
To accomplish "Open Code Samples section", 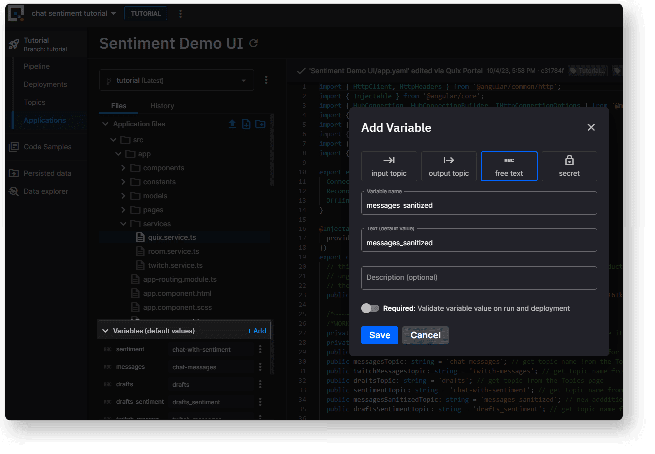I will coord(41,147).
